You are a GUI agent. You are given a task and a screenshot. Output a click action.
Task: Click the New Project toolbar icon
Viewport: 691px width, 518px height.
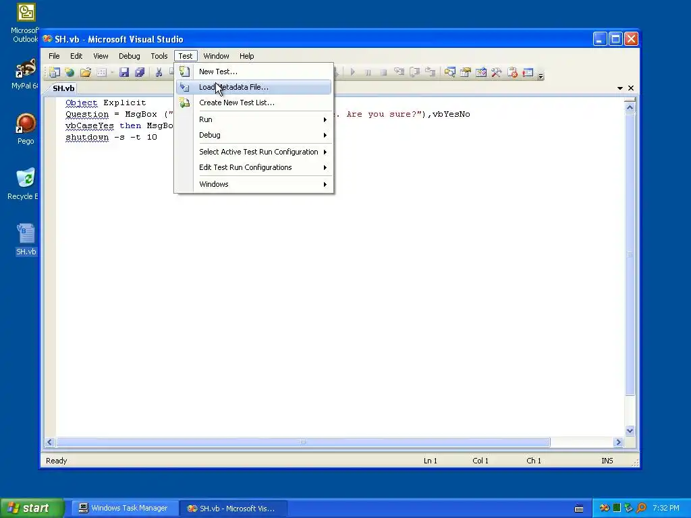(55, 72)
